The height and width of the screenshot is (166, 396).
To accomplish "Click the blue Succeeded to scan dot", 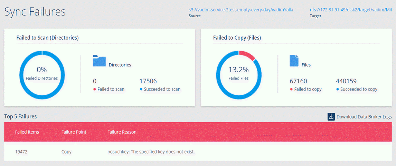I will click(141, 90).
